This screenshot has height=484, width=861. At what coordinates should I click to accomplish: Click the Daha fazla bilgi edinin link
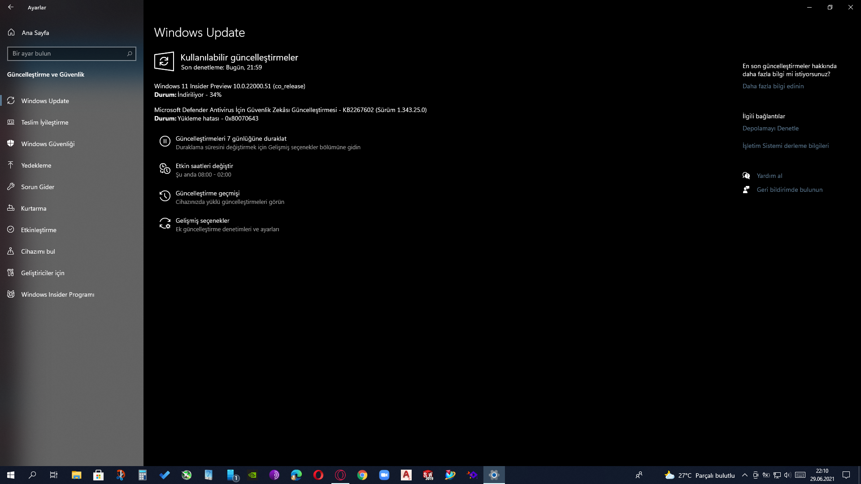pyautogui.click(x=773, y=86)
